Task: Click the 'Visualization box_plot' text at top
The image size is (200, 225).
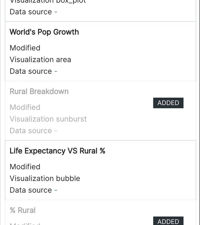Action: tap(48, 2)
